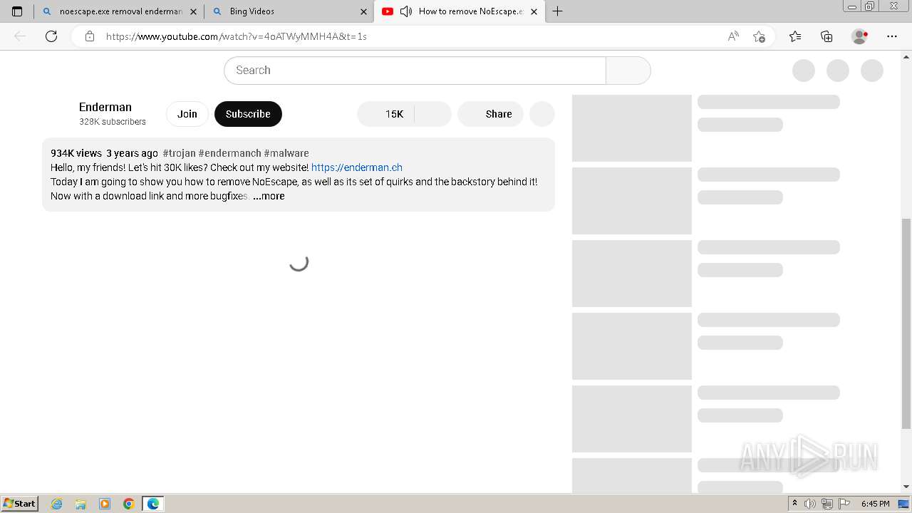Close the Bing Videos tab
Screen dimensions: 912x513
(363, 11)
